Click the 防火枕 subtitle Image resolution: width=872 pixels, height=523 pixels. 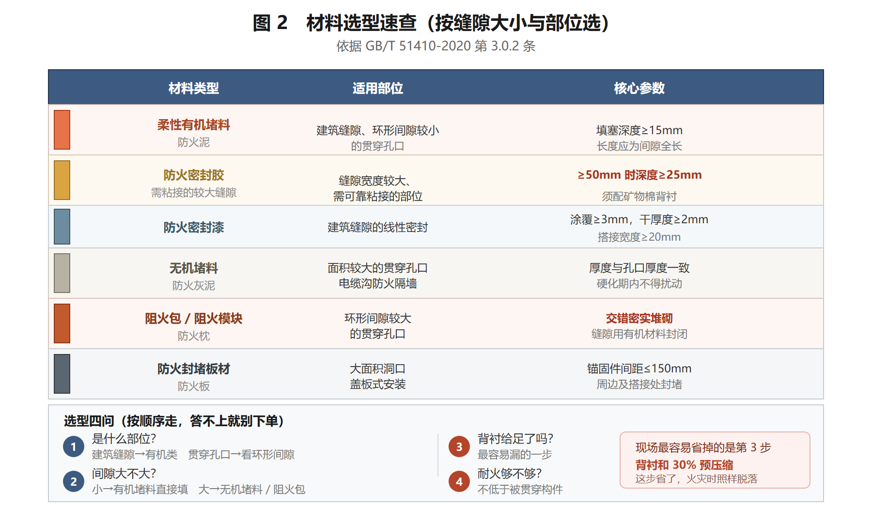[194, 336]
